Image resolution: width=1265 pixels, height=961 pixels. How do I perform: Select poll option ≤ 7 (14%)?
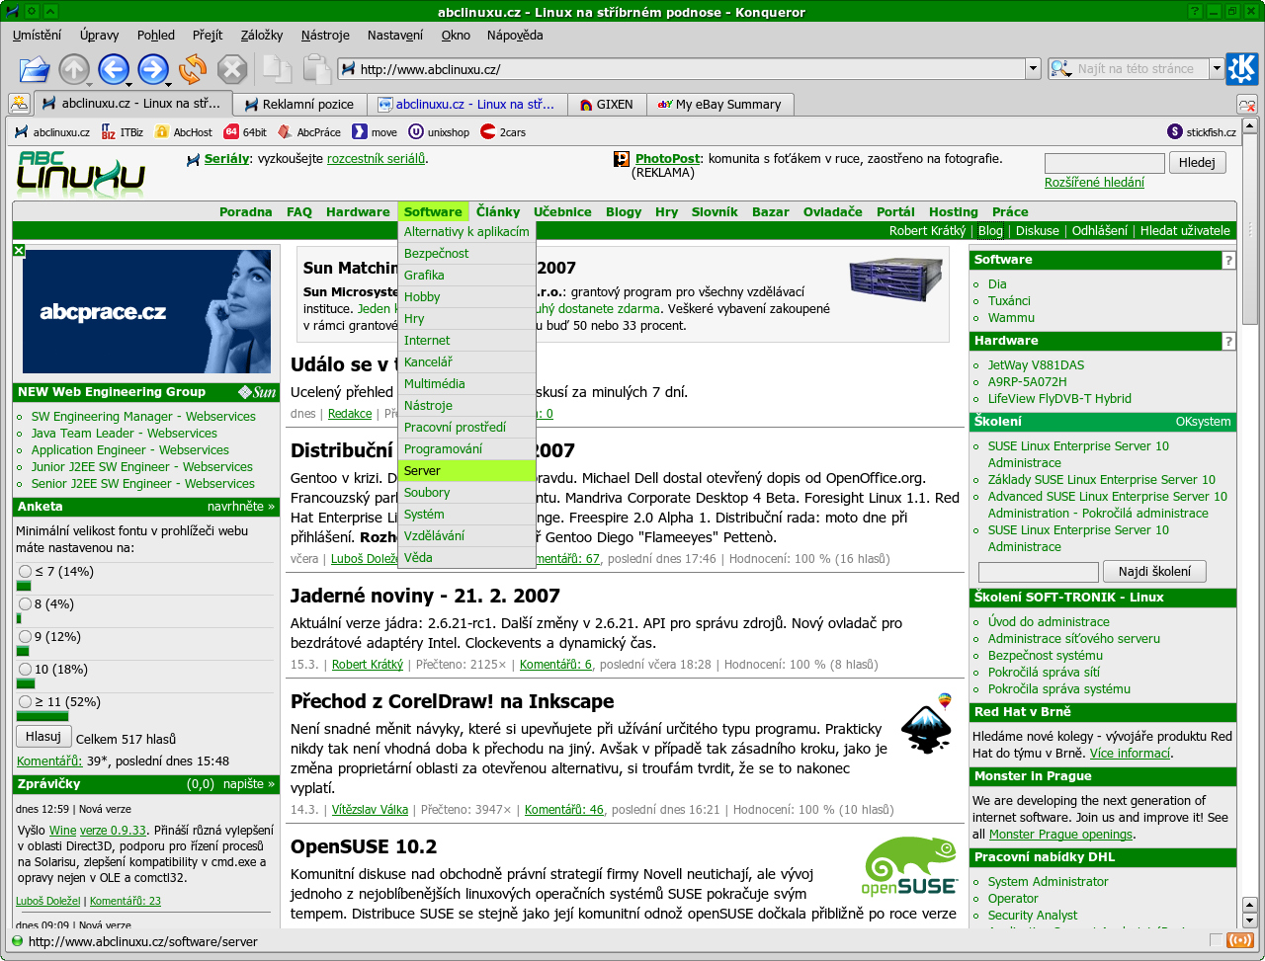coord(25,572)
